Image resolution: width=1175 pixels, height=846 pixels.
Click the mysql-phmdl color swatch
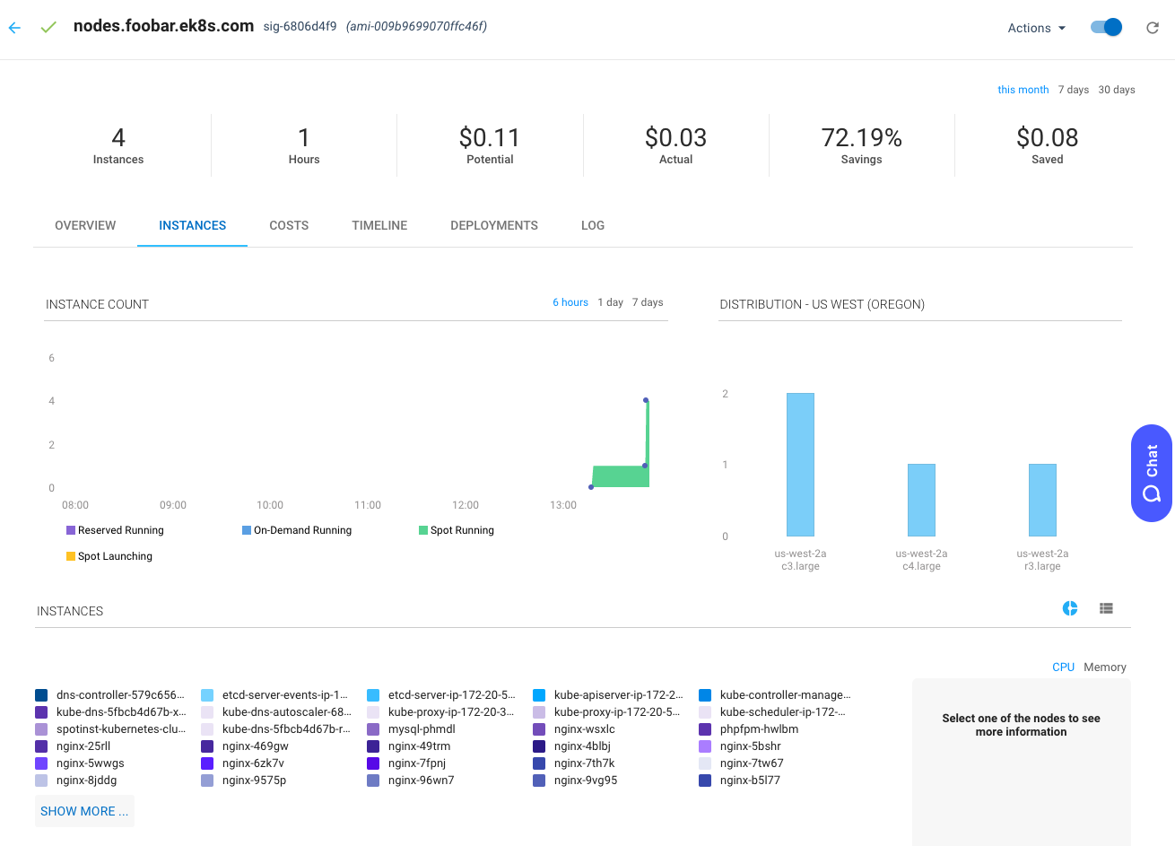coord(373,729)
